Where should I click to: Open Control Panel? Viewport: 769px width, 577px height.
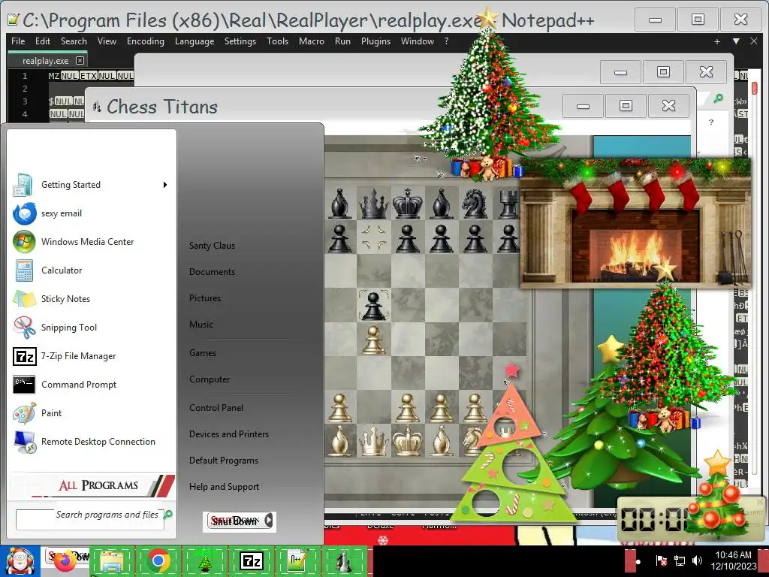[216, 408]
